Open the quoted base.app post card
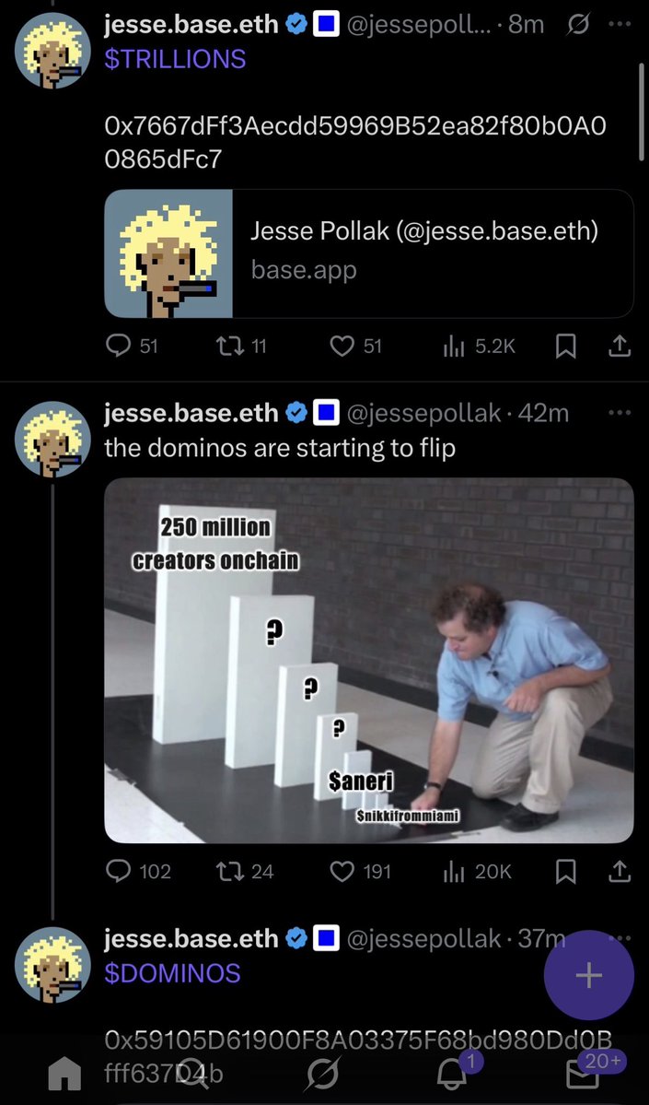This screenshot has height=1105, width=649. click(x=368, y=253)
